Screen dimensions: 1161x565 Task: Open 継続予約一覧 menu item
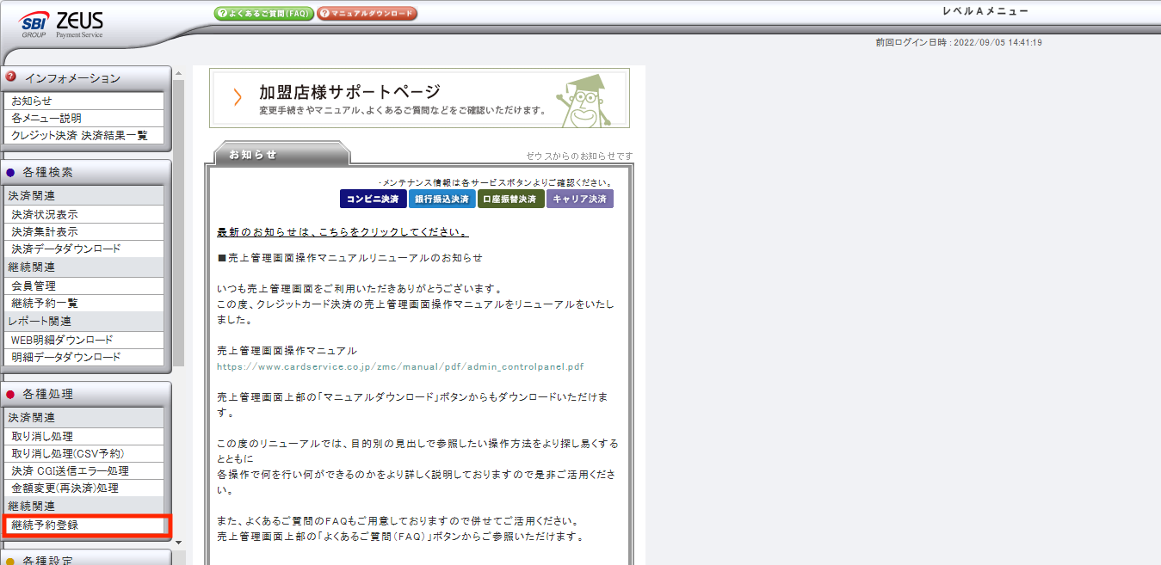(83, 303)
